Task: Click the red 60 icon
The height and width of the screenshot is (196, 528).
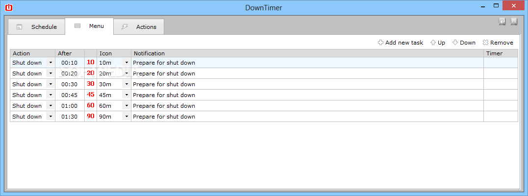Action: point(91,105)
